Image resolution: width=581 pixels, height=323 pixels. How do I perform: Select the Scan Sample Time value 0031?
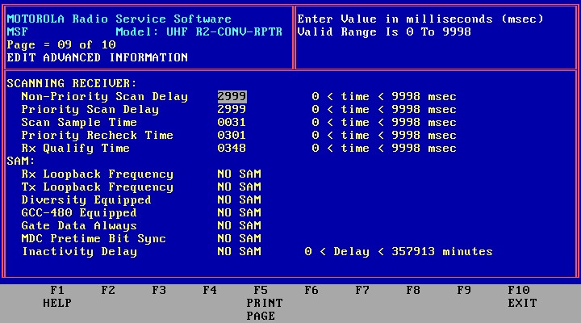pyautogui.click(x=232, y=123)
